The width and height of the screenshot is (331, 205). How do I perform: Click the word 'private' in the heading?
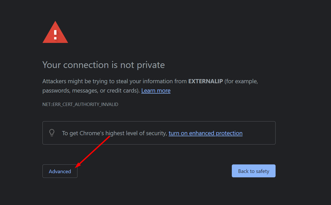tap(151, 65)
